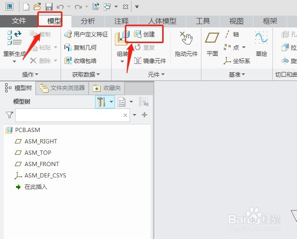Click the Windows switch icon
The image size is (297, 239).
(107, 7)
